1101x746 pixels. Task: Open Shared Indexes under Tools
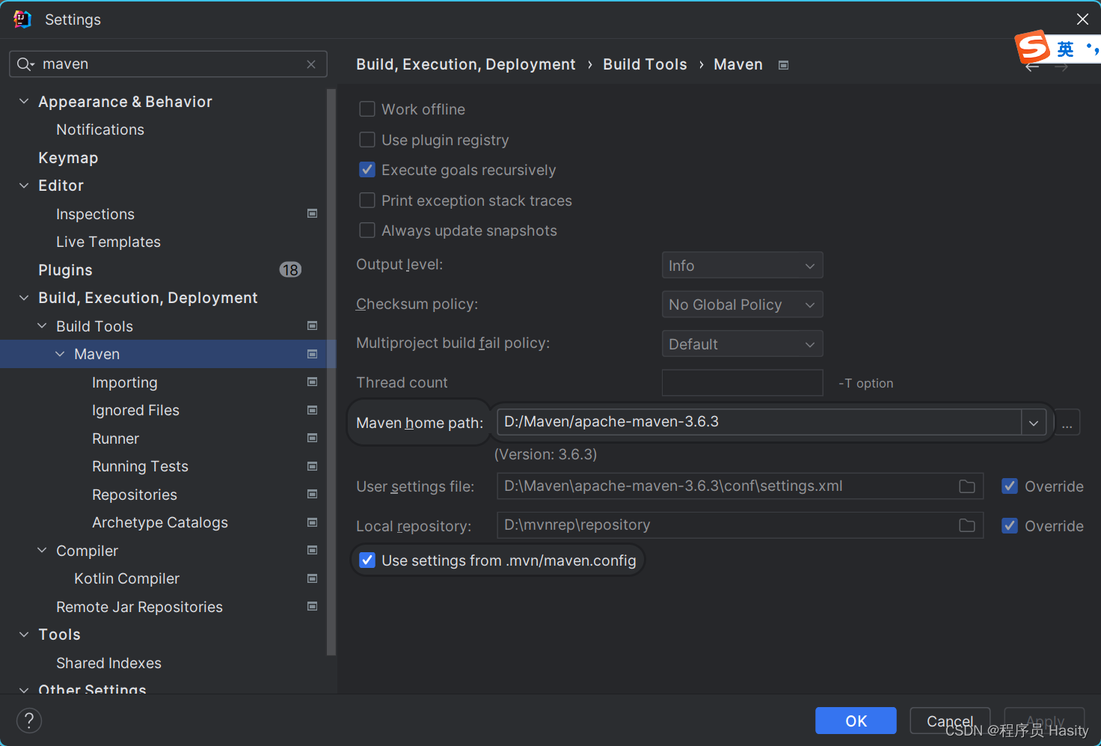click(108, 663)
